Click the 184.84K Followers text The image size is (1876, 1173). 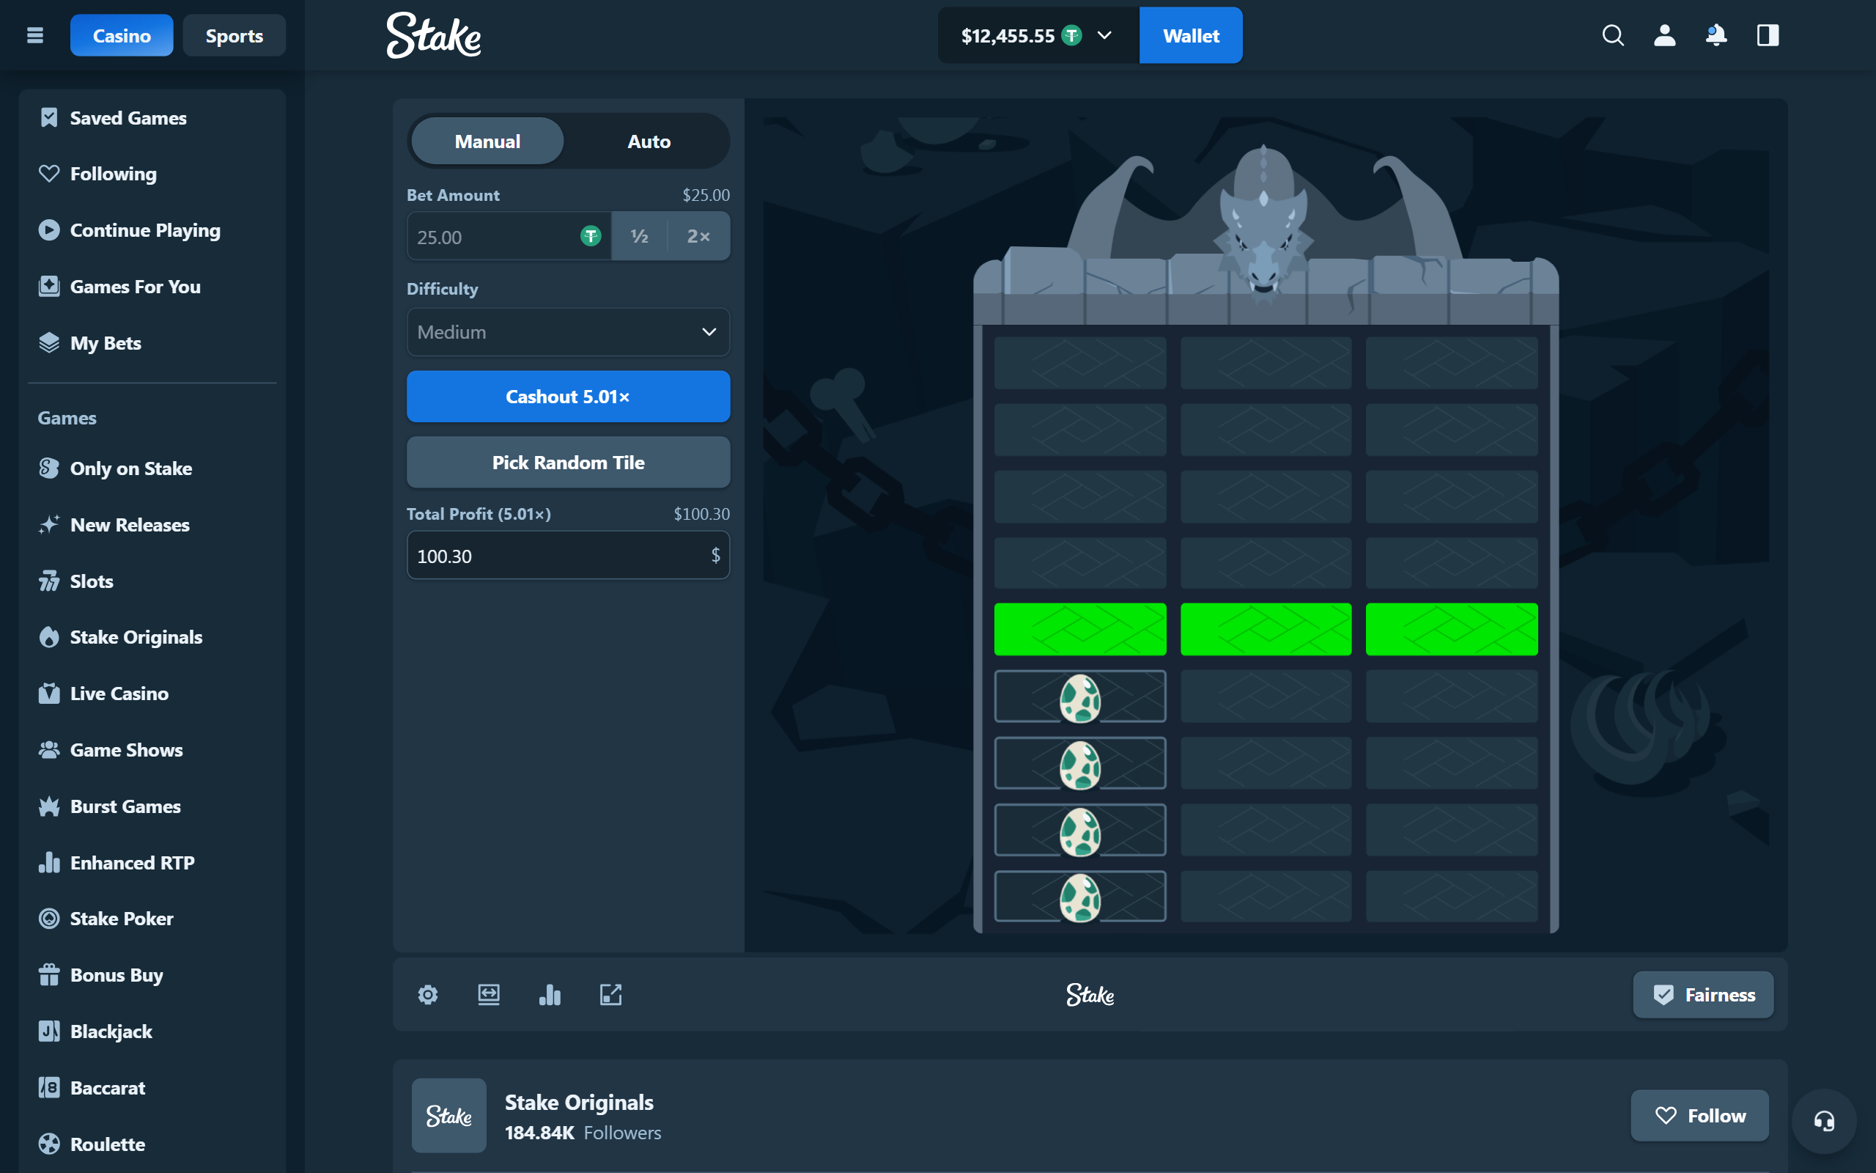point(583,1133)
